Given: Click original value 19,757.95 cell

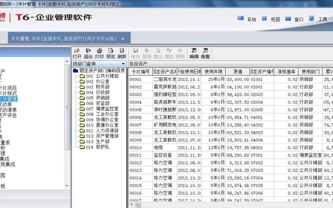Looking at the screenshot, I should coord(238,148).
